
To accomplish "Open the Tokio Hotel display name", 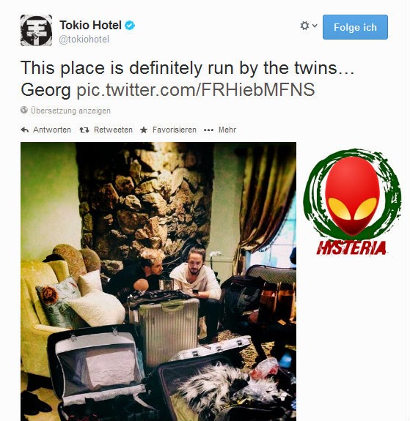I will pos(90,25).
